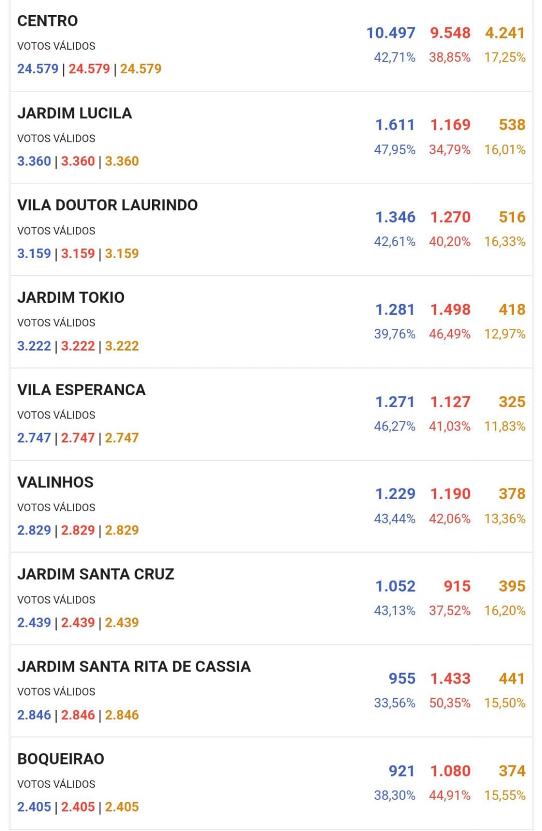The width and height of the screenshot is (542, 831).
Task: Select the JARDIM LUCILA row title
Action: (x=74, y=113)
